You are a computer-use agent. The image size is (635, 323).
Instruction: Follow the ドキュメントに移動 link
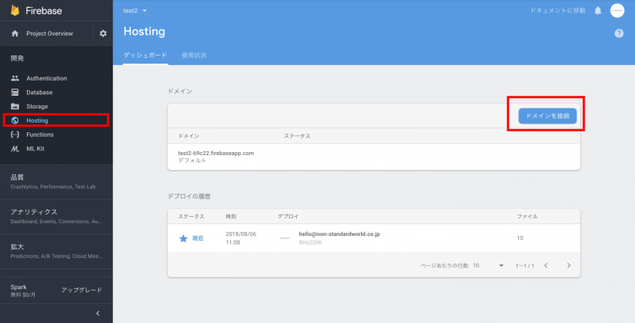pos(558,10)
